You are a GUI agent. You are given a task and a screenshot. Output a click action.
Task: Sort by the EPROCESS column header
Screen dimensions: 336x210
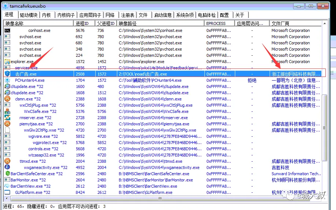[219, 23]
